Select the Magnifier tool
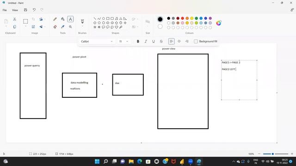Screen dimensions: 296x166 coord(70,27)
